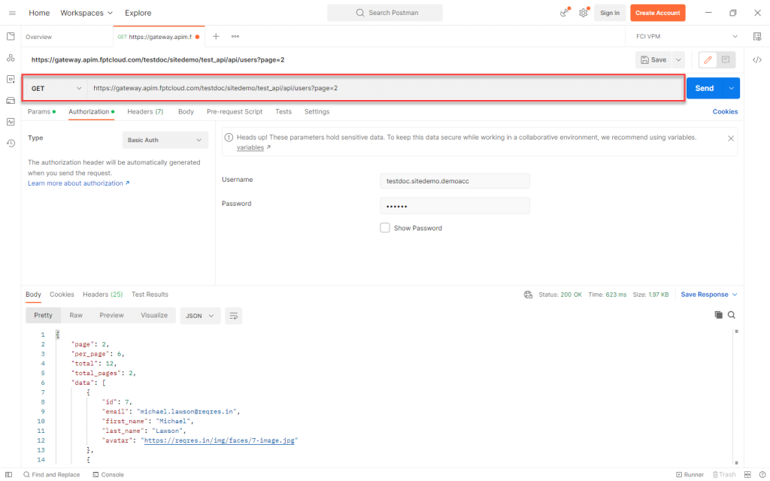The width and height of the screenshot is (770, 481).
Task: Open the Console from the bottom bar
Action: [109, 474]
